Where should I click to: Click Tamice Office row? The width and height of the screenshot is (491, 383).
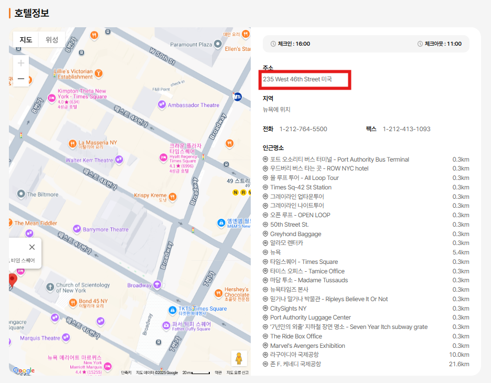[366, 271]
